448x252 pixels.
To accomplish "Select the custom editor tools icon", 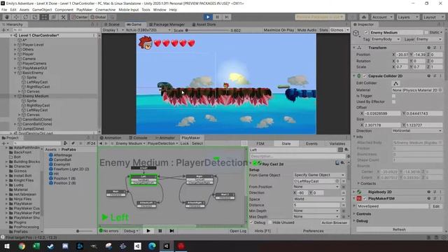I will point(63,17).
